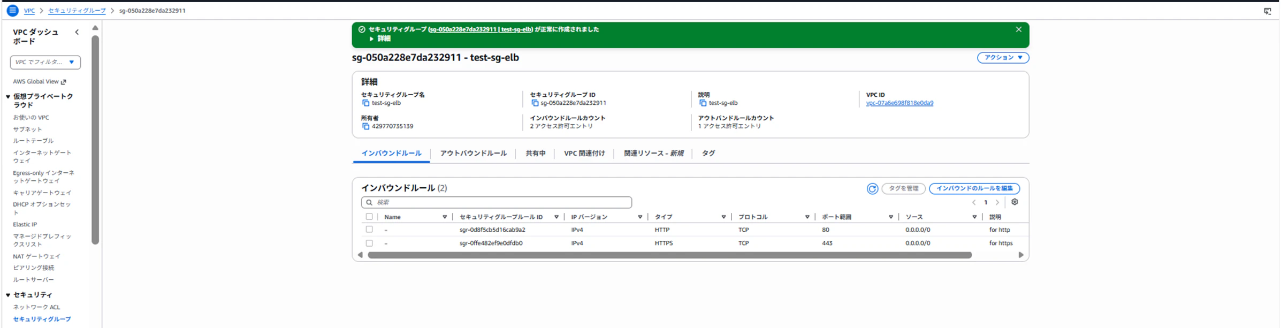Collapse 仮想プライベートクラウド section
The image size is (1281, 328).
[x=8, y=97]
